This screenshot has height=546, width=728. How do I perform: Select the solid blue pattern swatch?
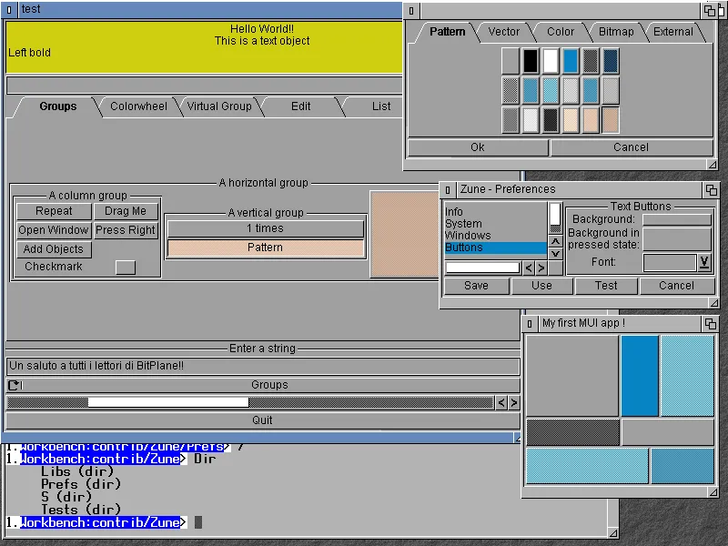click(x=570, y=59)
